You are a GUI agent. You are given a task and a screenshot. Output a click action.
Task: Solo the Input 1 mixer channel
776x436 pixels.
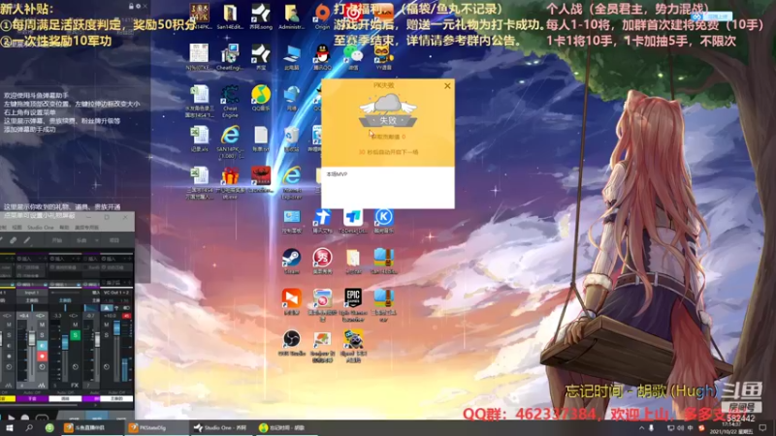coord(42,335)
